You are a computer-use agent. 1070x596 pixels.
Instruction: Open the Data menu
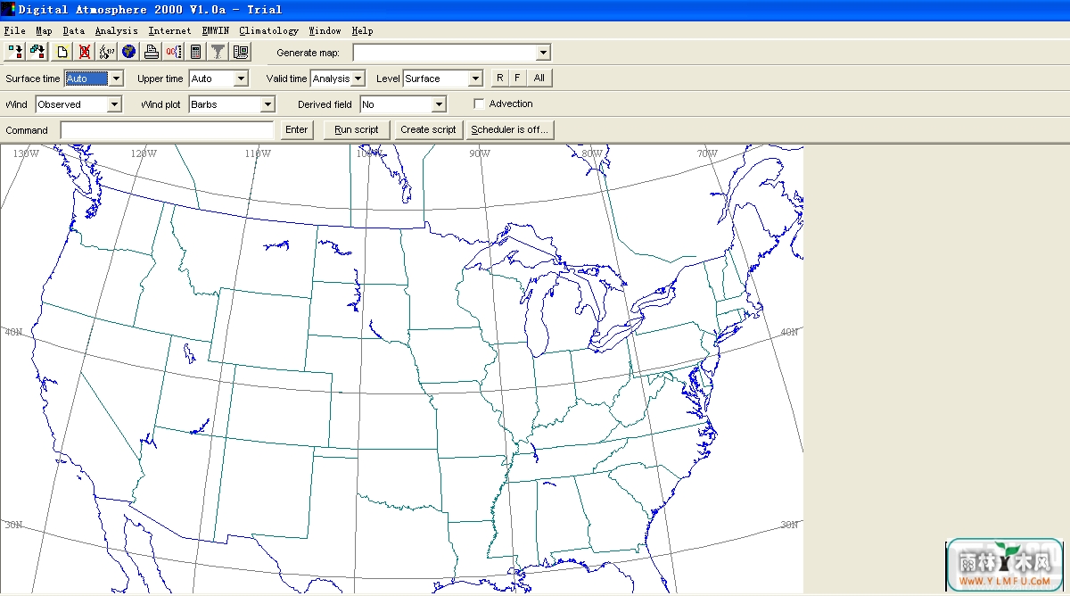pos(74,31)
